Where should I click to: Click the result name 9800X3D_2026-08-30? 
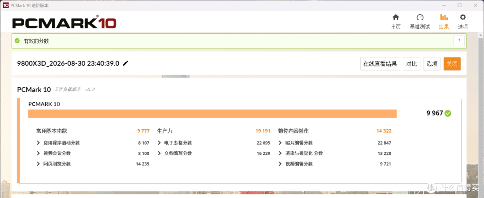tap(68, 63)
